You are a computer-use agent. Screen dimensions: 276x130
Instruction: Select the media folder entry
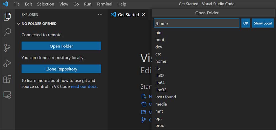214,104
